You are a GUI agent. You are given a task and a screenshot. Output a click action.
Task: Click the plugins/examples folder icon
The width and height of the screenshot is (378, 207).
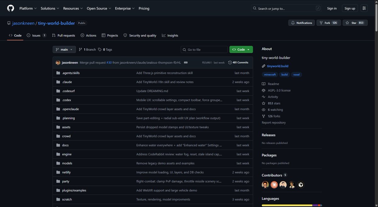58,191
